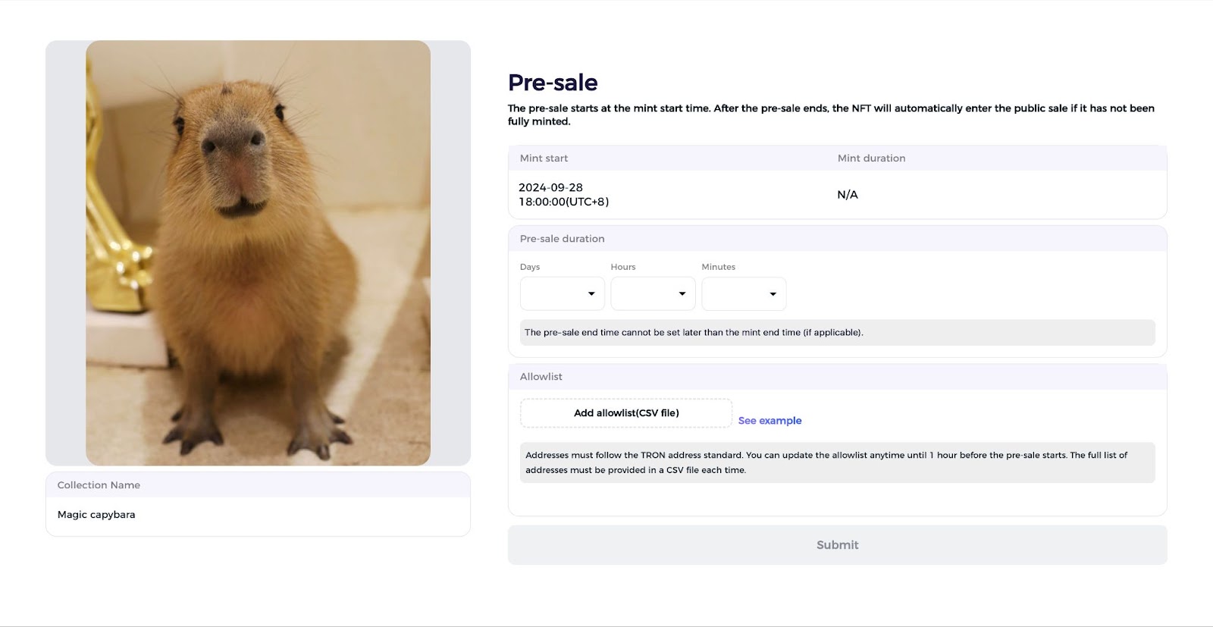Open the Days dropdown
The image size is (1213, 627).
click(x=562, y=293)
